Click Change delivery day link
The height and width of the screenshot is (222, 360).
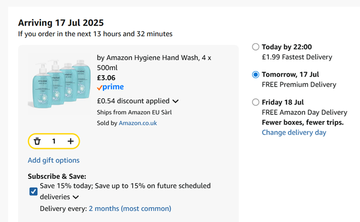[x=294, y=132]
